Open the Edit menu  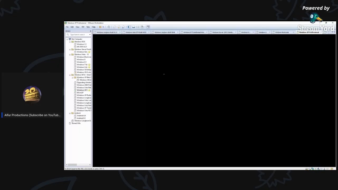pos(72,27)
